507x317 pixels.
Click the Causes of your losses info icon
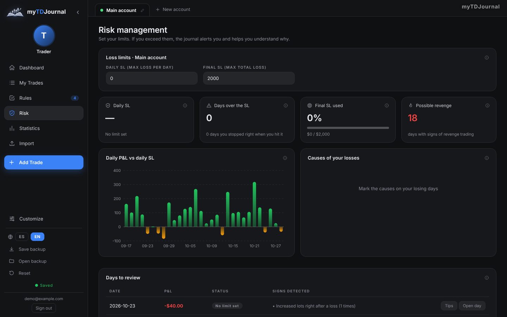click(x=487, y=158)
